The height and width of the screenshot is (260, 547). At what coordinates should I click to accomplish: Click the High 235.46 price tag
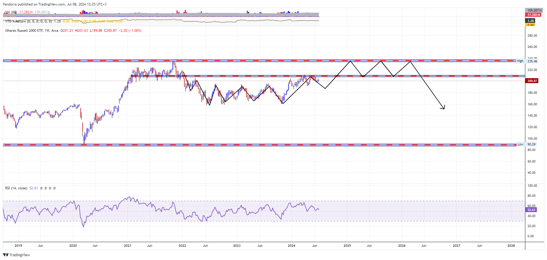point(527,61)
